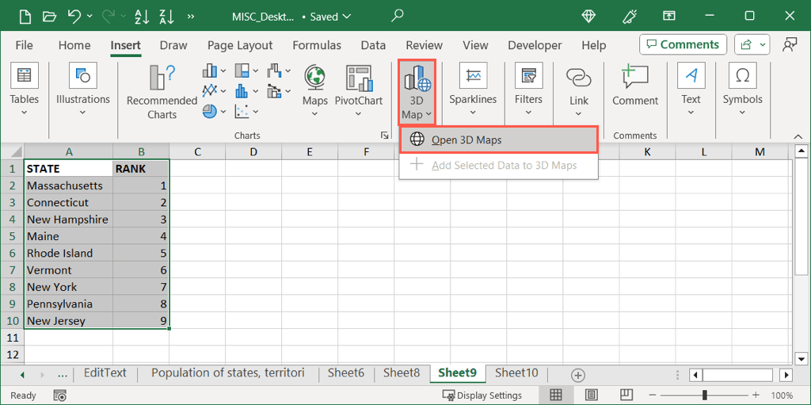Screen dimensions: 811x405
Task: Click the Maps chart icon
Action: click(314, 78)
